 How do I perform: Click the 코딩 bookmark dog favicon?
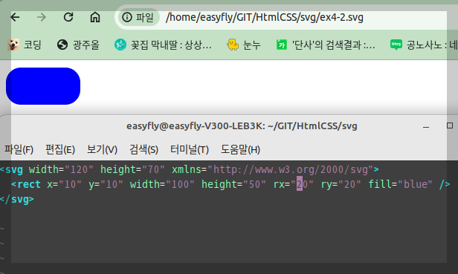click(13, 45)
